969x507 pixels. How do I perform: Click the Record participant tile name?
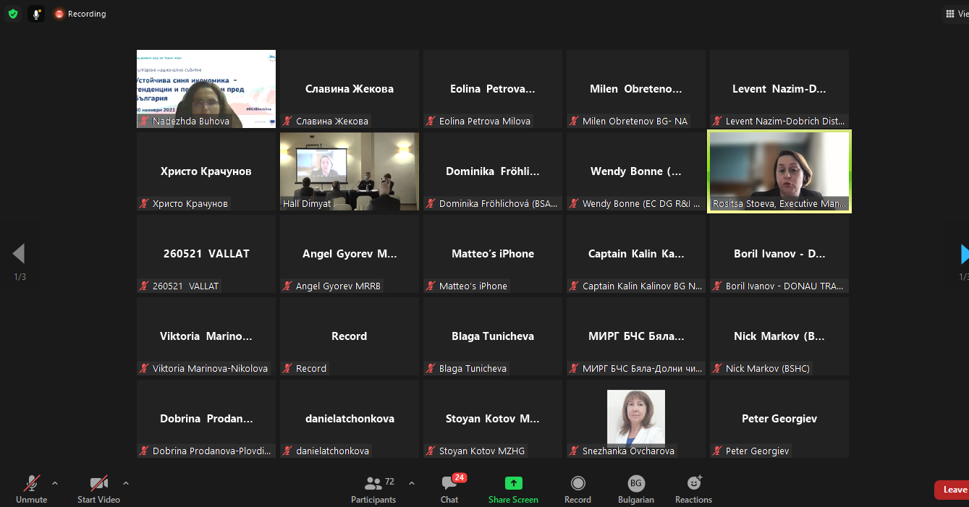pyautogui.click(x=350, y=336)
